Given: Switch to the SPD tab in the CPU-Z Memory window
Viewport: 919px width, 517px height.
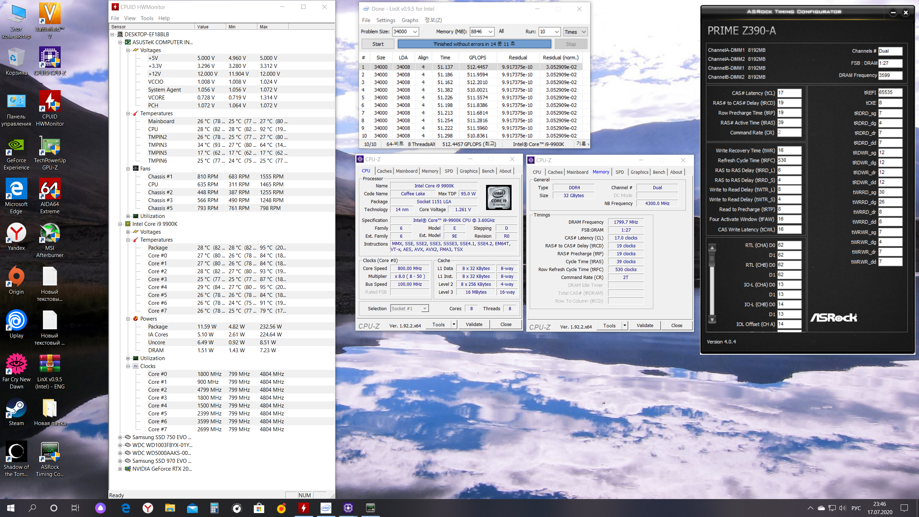Looking at the screenshot, I should pos(620,172).
